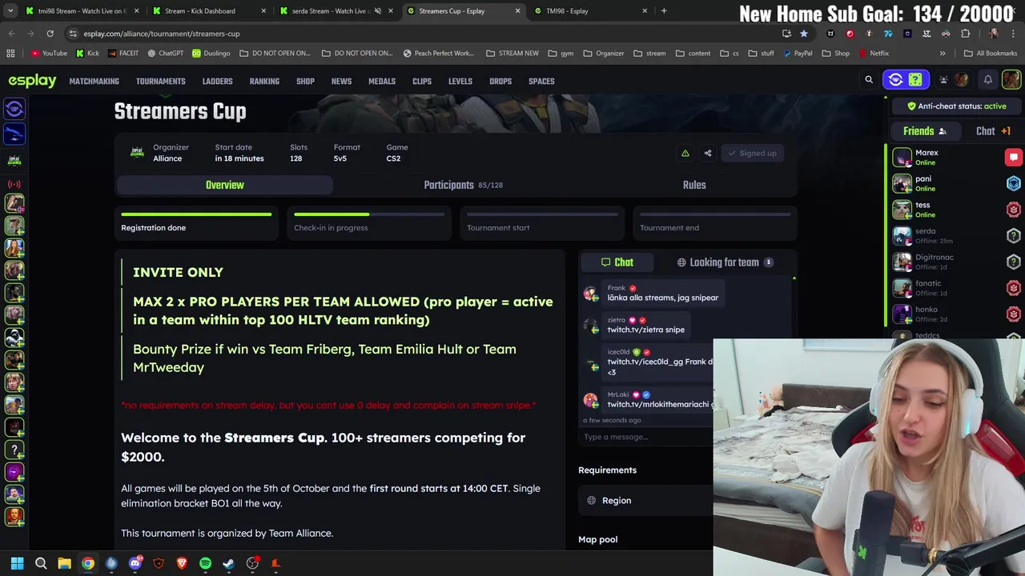The image size is (1025, 576).
Task: Reload the page in Chrome
Action: (50, 34)
